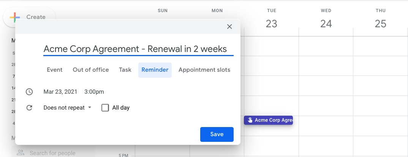Select the Reminder tab
The height and width of the screenshot is (157, 408).
[155, 70]
